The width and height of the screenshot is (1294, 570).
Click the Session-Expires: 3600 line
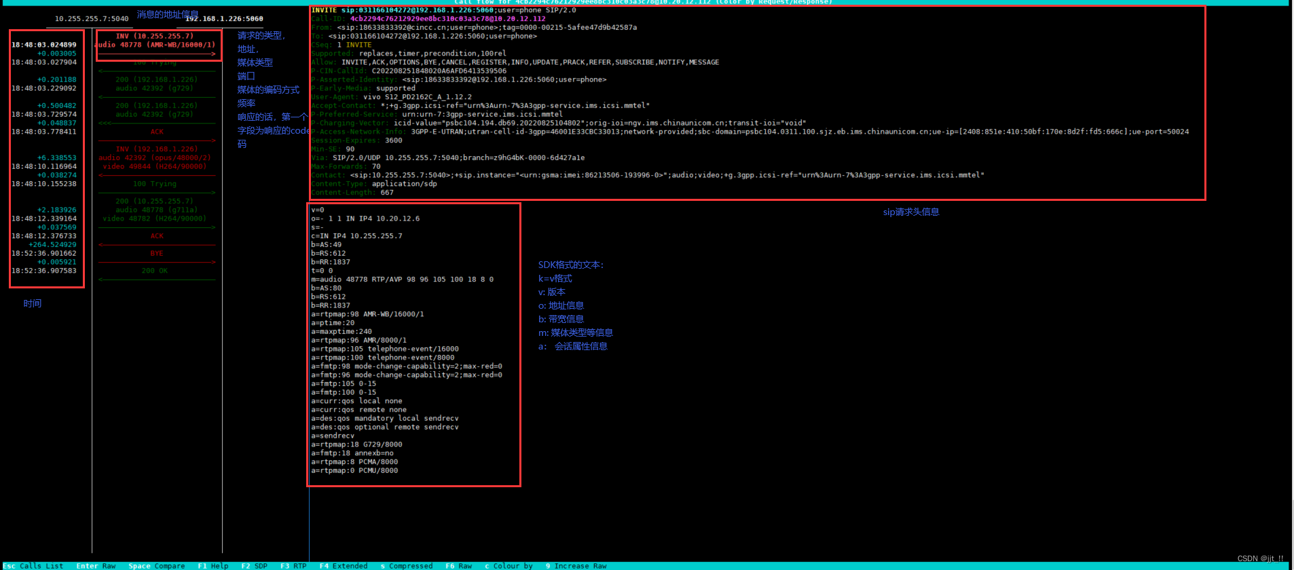(x=356, y=140)
